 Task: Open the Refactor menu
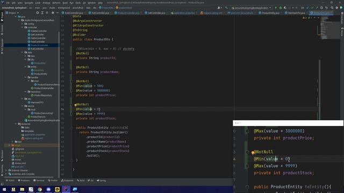[x=56, y=3]
